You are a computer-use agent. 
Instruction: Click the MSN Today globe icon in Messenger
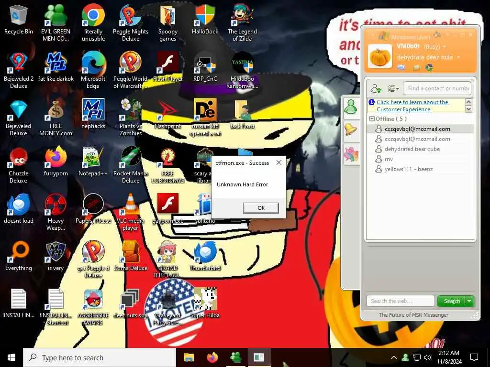click(x=429, y=67)
